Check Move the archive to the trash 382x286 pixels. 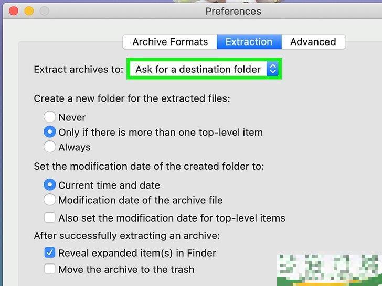[x=50, y=269]
